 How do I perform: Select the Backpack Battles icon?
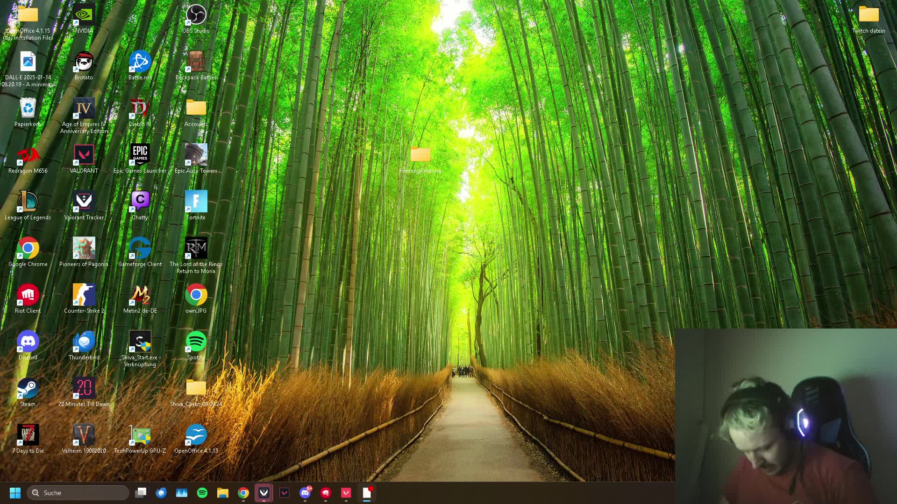[196, 65]
